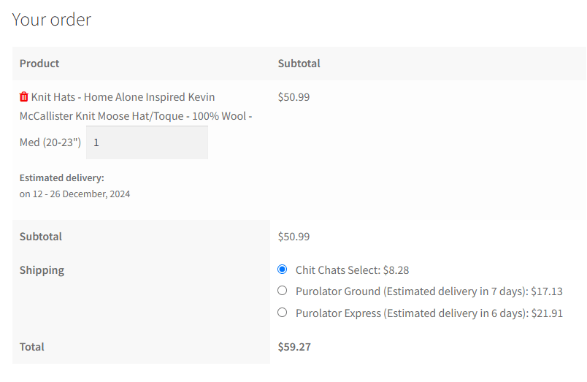Click the Subtotal row label
This screenshot has width=587, height=382.
[41, 237]
